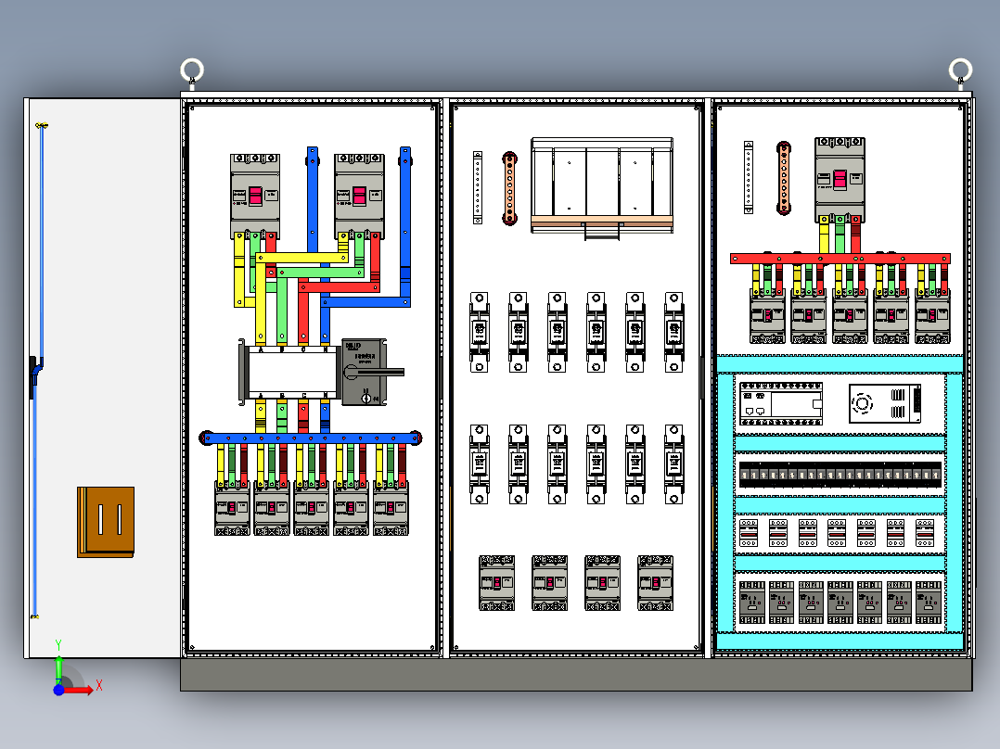Pick the horizontal green busbar joining both main breakers

click(x=322, y=273)
